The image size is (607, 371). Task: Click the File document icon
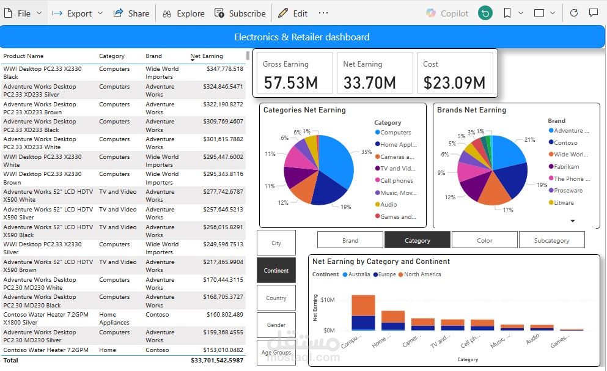click(8, 13)
